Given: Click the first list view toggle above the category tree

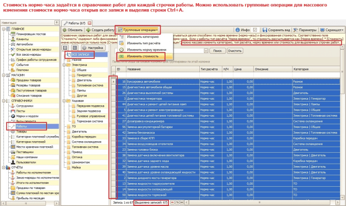Looking at the screenshot, I should (x=66, y=47).
